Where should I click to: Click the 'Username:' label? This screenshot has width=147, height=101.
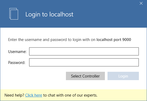(17, 52)
